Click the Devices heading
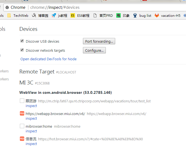Screen dimensions: 186x167 pyautogui.click(x=28, y=29)
